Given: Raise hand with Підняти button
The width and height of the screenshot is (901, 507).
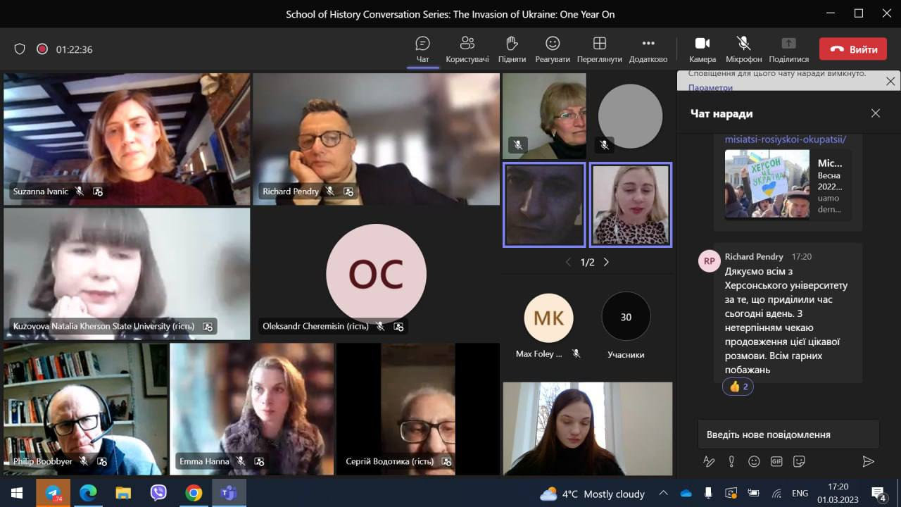Looking at the screenshot, I should point(512,49).
